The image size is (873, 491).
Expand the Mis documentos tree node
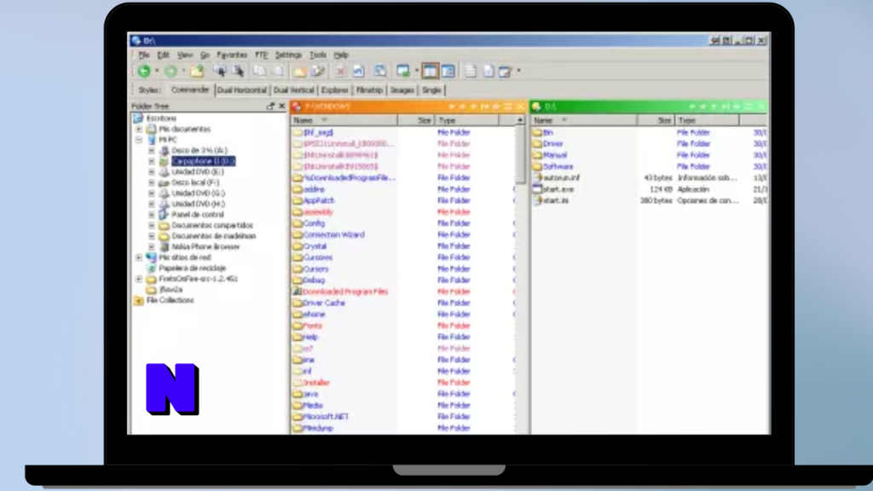139,130
